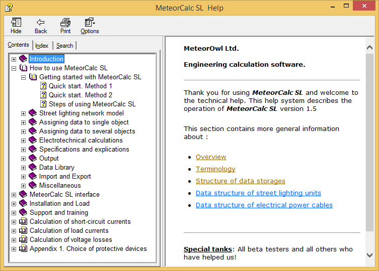This screenshot has width=379, height=271.
Task: Click icon for Calculation of short-circuit currents
Action: pos(23,221)
